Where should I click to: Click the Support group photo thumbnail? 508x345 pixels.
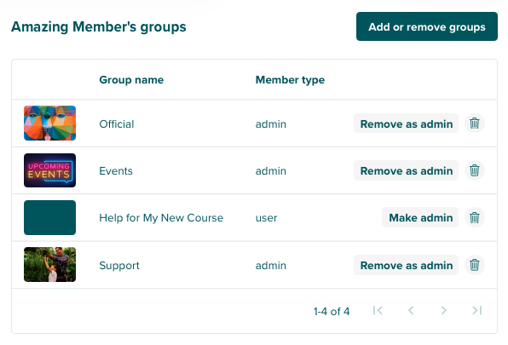(x=50, y=264)
